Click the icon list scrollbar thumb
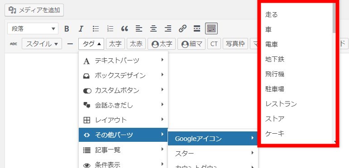 tap(334, 18)
